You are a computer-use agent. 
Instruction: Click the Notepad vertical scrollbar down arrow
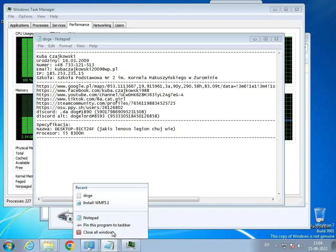click(x=279, y=194)
